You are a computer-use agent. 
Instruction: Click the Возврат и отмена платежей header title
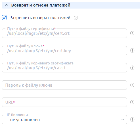(x=41, y=5)
